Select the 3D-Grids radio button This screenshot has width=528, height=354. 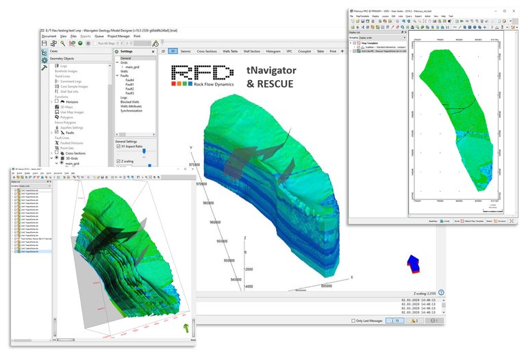[57, 158]
